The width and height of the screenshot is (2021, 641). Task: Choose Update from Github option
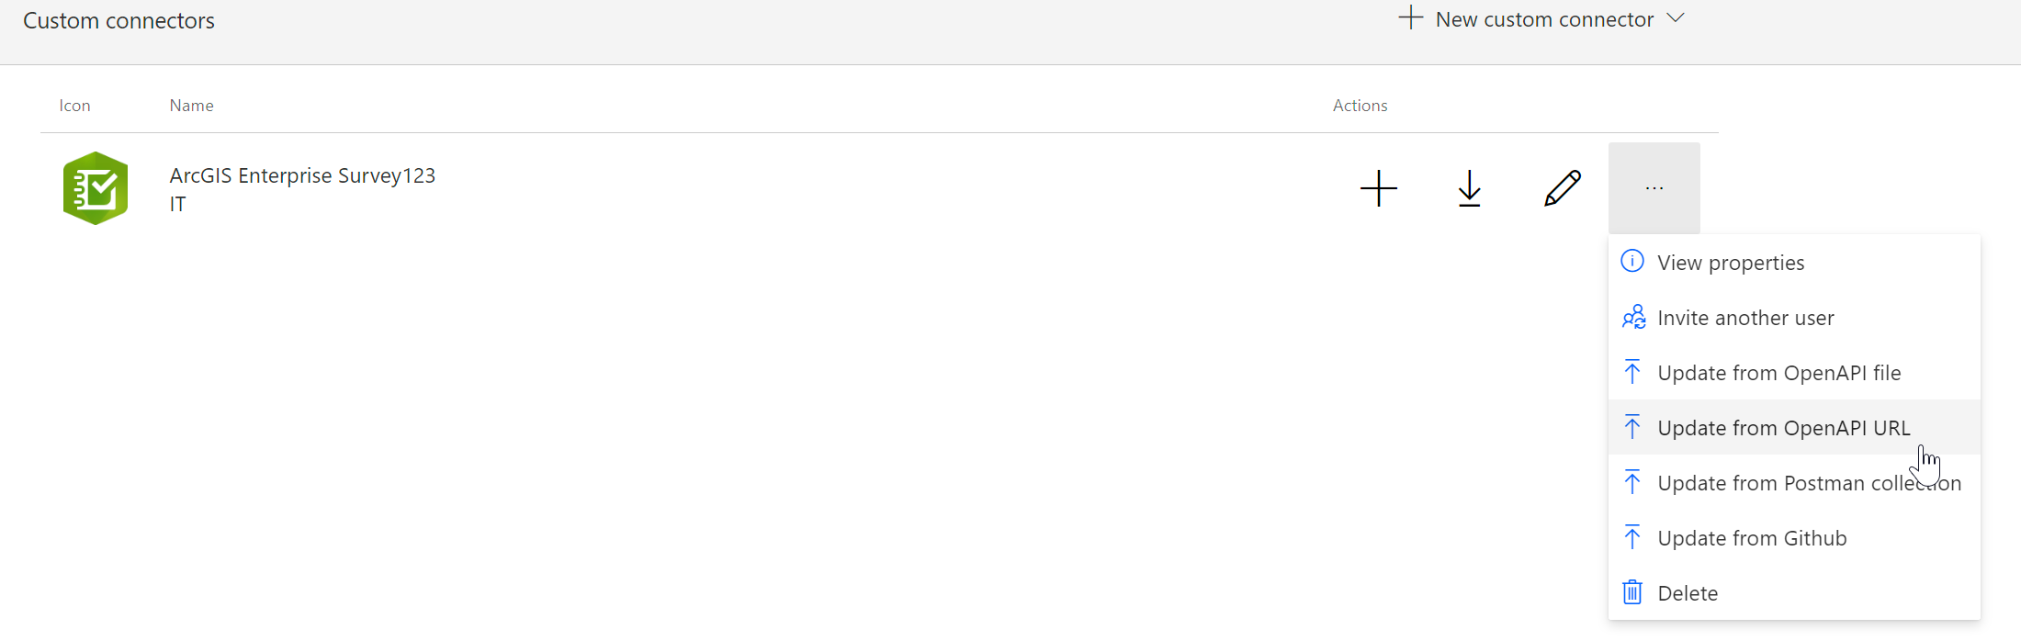coord(1752,538)
